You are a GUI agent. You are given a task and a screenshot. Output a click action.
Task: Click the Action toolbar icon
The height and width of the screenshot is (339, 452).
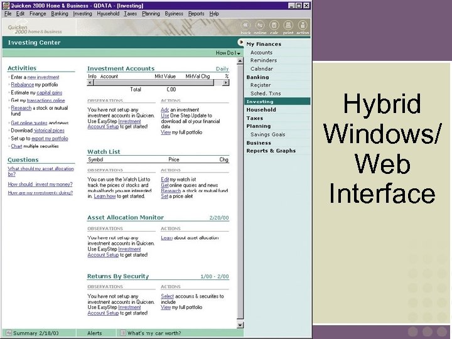tap(303, 25)
